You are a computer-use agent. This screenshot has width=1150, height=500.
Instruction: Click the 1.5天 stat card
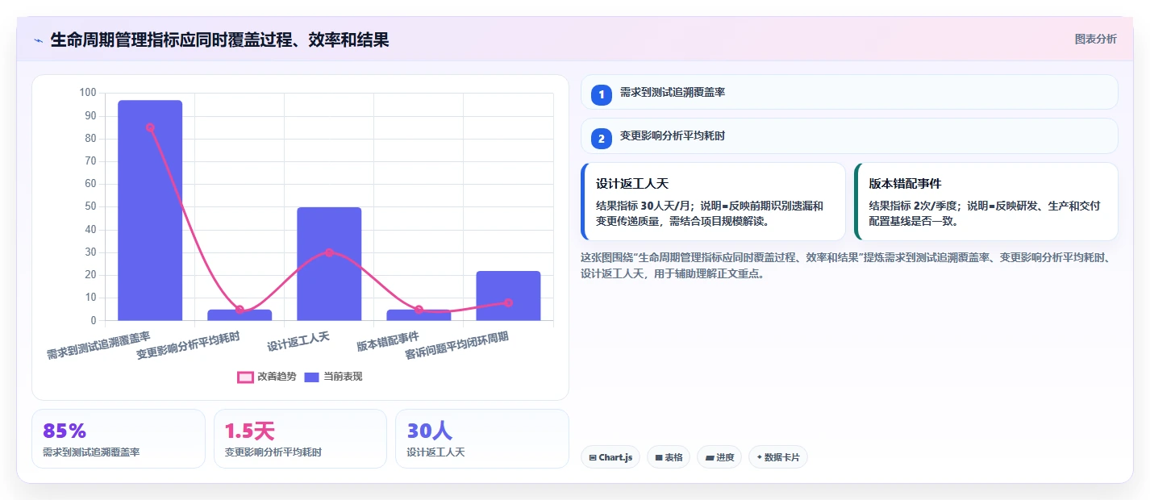pyautogui.click(x=300, y=439)
